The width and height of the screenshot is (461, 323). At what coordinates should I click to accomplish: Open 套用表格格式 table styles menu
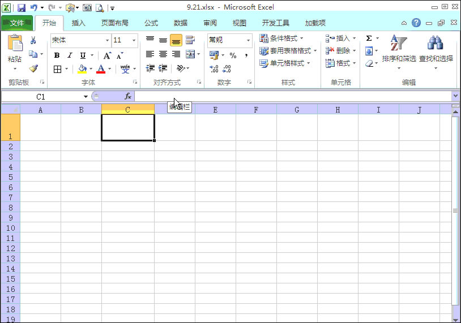pyautogui.click(x=288, y=51)
